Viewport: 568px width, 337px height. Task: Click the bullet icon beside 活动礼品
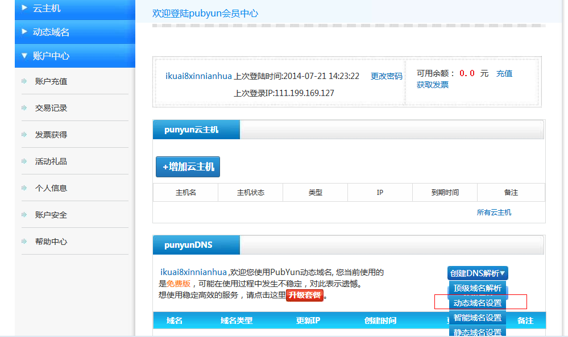pyautogui.click(x=24, y=161)
